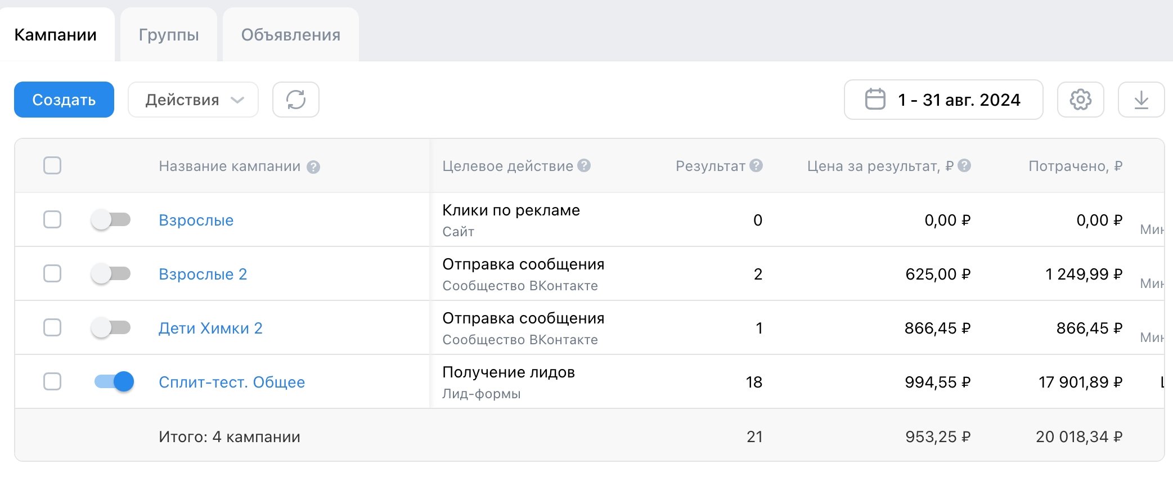The image size is (1173, 477).
Task: Enable the Взрослые campaign toggle
Action: [x=111, y=219]
